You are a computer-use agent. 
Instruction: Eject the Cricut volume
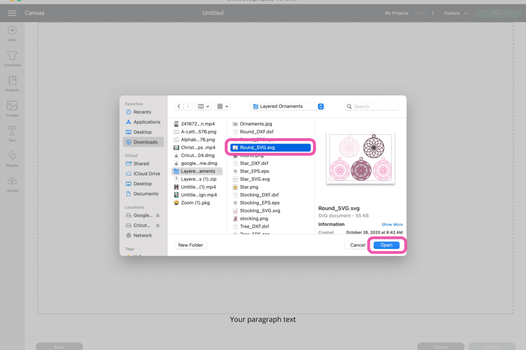pos(158,225)
